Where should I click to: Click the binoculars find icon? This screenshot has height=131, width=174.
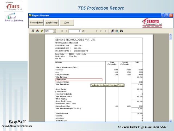coord(121,31)
